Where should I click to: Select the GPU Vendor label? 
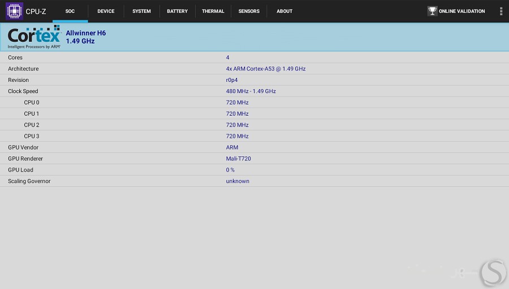point(23,147)
